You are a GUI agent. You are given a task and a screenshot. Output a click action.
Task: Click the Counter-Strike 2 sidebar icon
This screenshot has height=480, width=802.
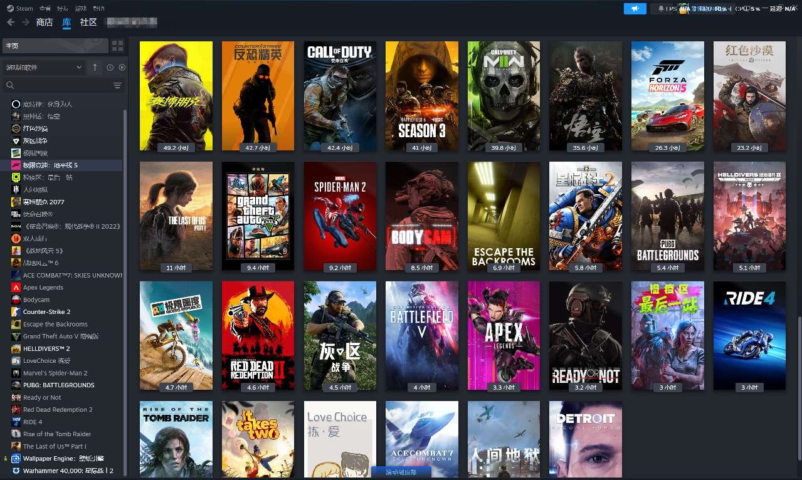(16, 312)
